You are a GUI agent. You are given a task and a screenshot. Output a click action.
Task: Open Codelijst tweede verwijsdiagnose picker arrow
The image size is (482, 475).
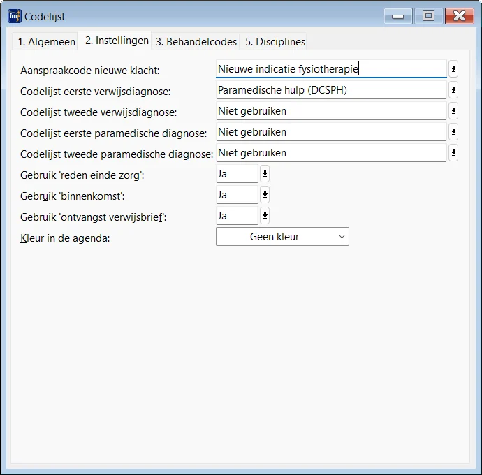pos(453,110)
